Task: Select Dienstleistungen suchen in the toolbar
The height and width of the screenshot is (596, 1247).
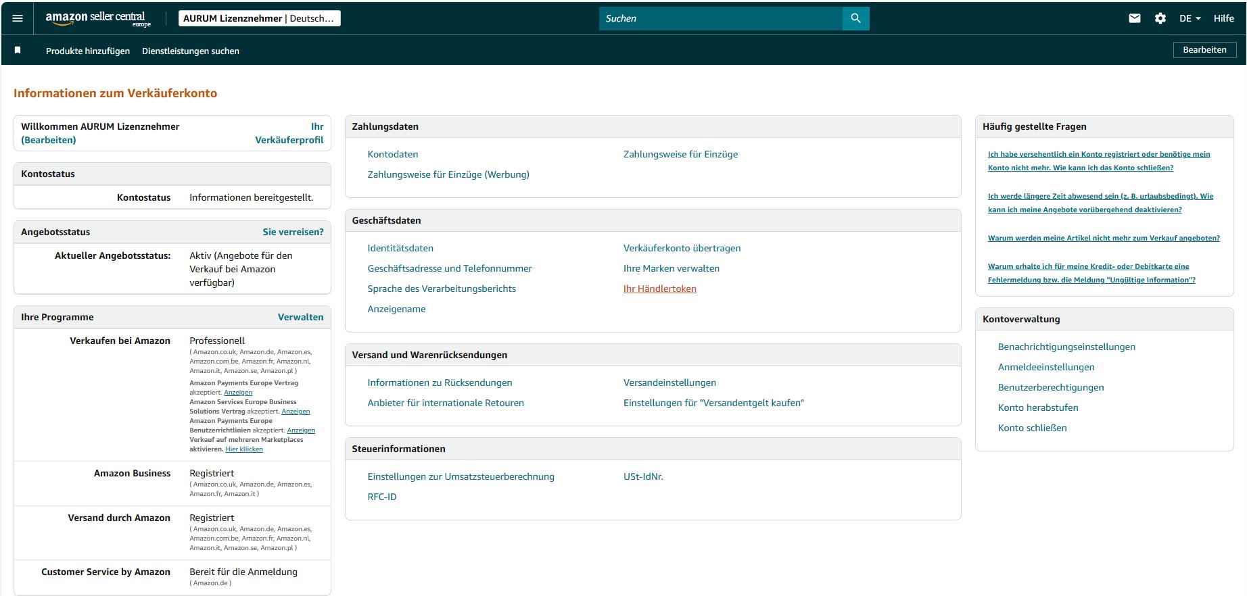Action: coord(191,51)
